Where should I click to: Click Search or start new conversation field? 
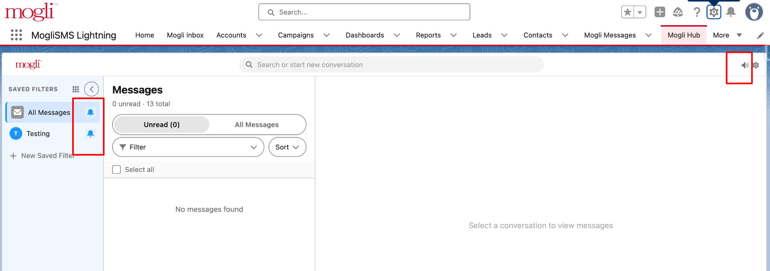pyautogui.click(x=391, y=65)
